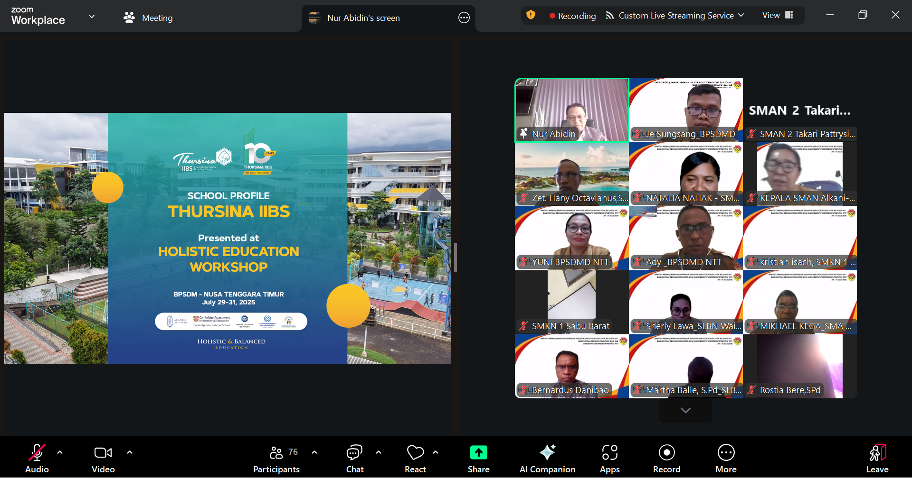Minimize the Zoom window
This screenshot has height=478, width=912.
(x=830, y=15)
